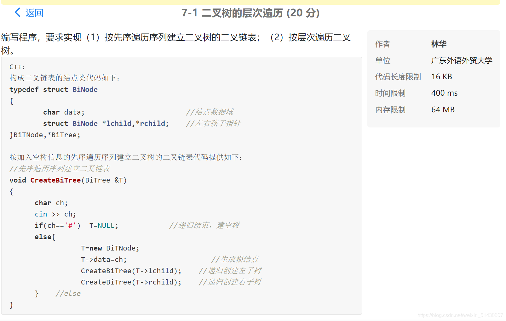Click the 广东外语外贸大学 organization text
The image size is (506, 321).
(462, 60)
